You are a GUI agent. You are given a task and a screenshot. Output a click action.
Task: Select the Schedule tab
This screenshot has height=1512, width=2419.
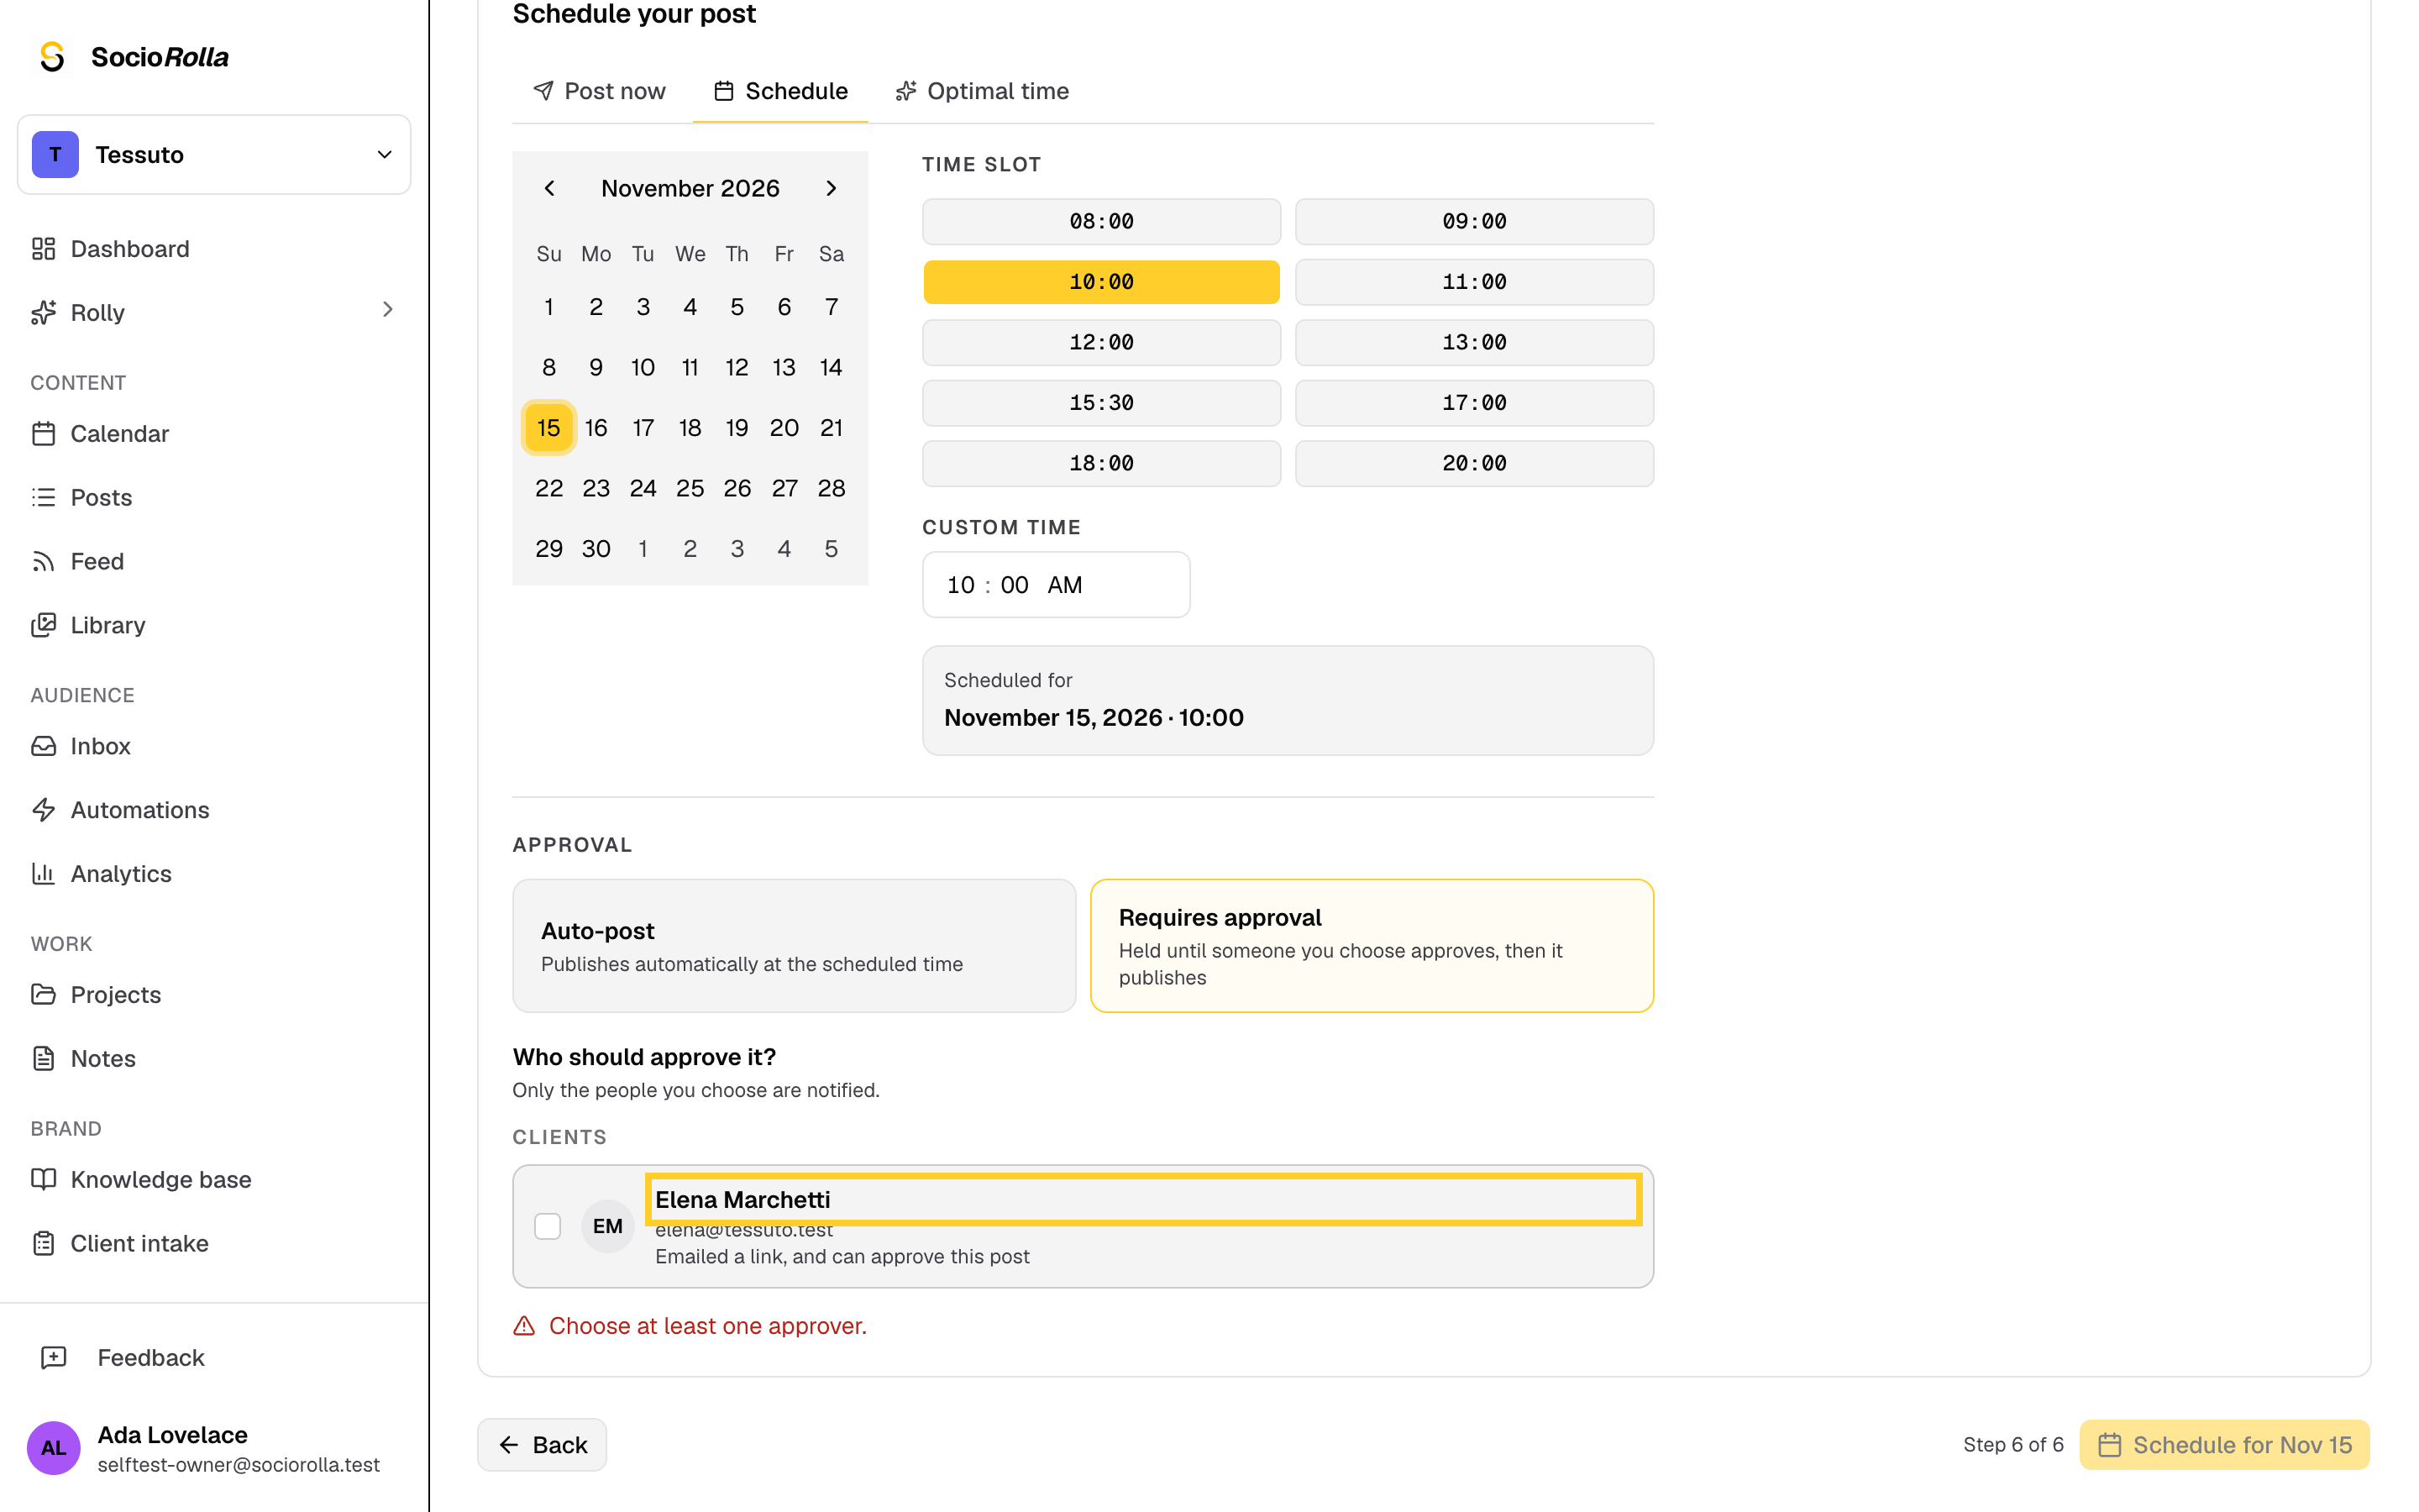tap(780, 91)
